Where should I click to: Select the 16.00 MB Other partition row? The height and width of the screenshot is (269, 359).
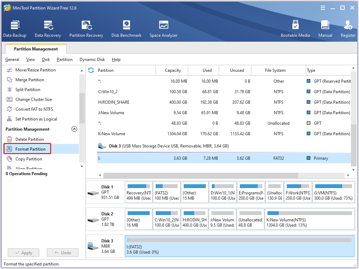[224, 81]
